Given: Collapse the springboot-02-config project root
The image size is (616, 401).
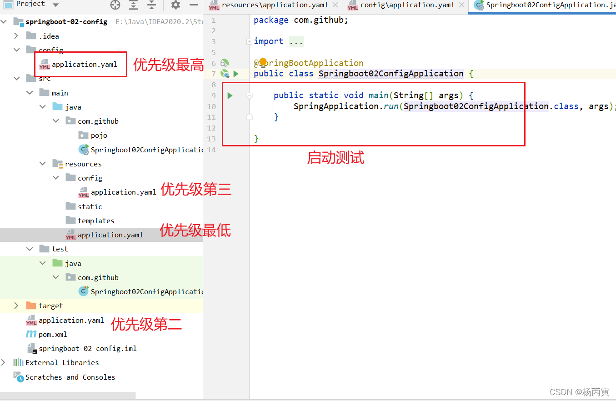Looking at the screenshot, I should coord(4,21).
